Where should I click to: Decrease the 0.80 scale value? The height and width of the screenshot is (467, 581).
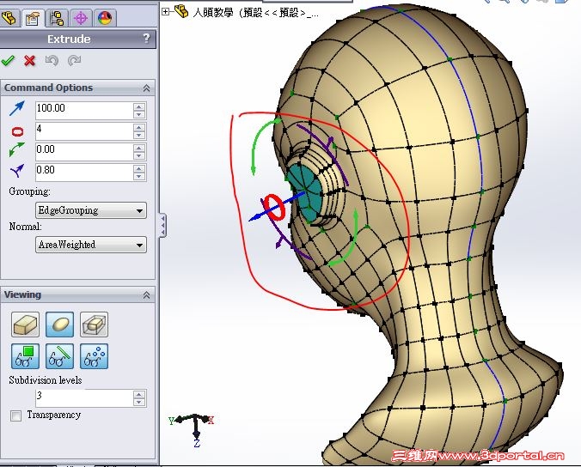click(x=139, y=177)
